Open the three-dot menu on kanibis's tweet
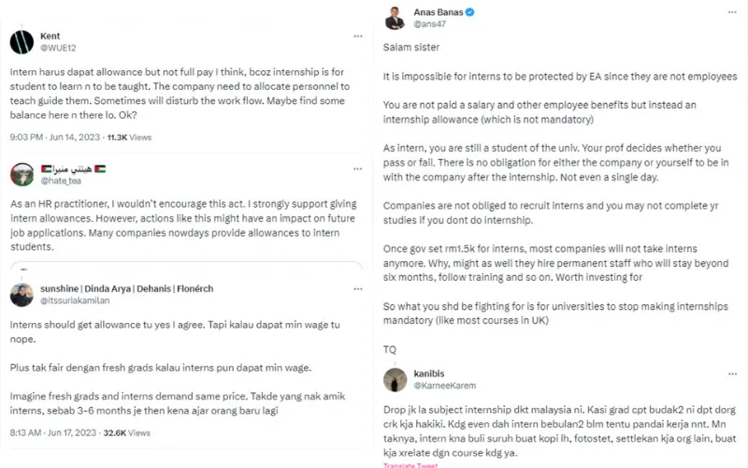 click(x=732, y=373)
